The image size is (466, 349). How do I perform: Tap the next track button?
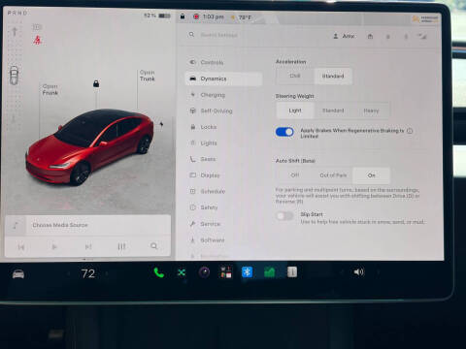88,247
